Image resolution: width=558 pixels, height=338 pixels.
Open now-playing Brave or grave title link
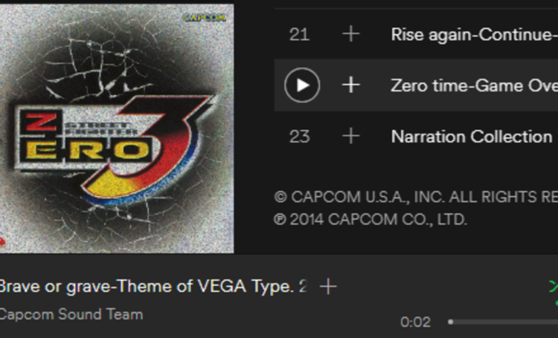coord(152,287)
